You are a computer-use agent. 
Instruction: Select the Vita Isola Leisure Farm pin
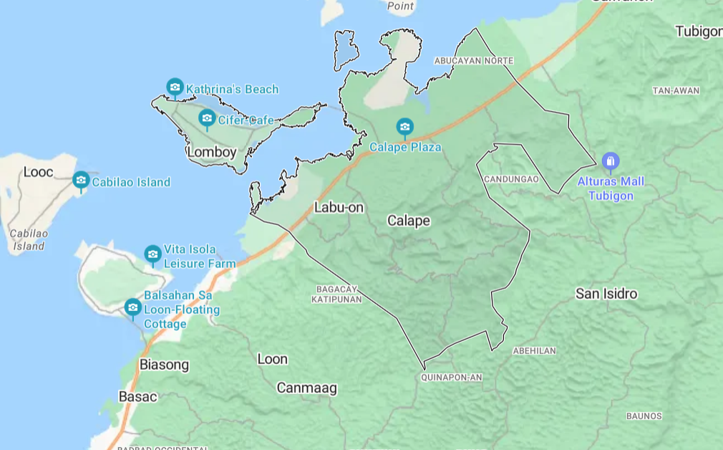(152, 254)
